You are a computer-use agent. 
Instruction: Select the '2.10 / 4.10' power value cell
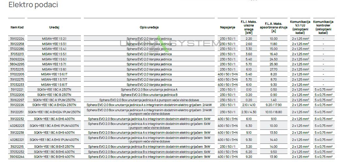(249, 105)
